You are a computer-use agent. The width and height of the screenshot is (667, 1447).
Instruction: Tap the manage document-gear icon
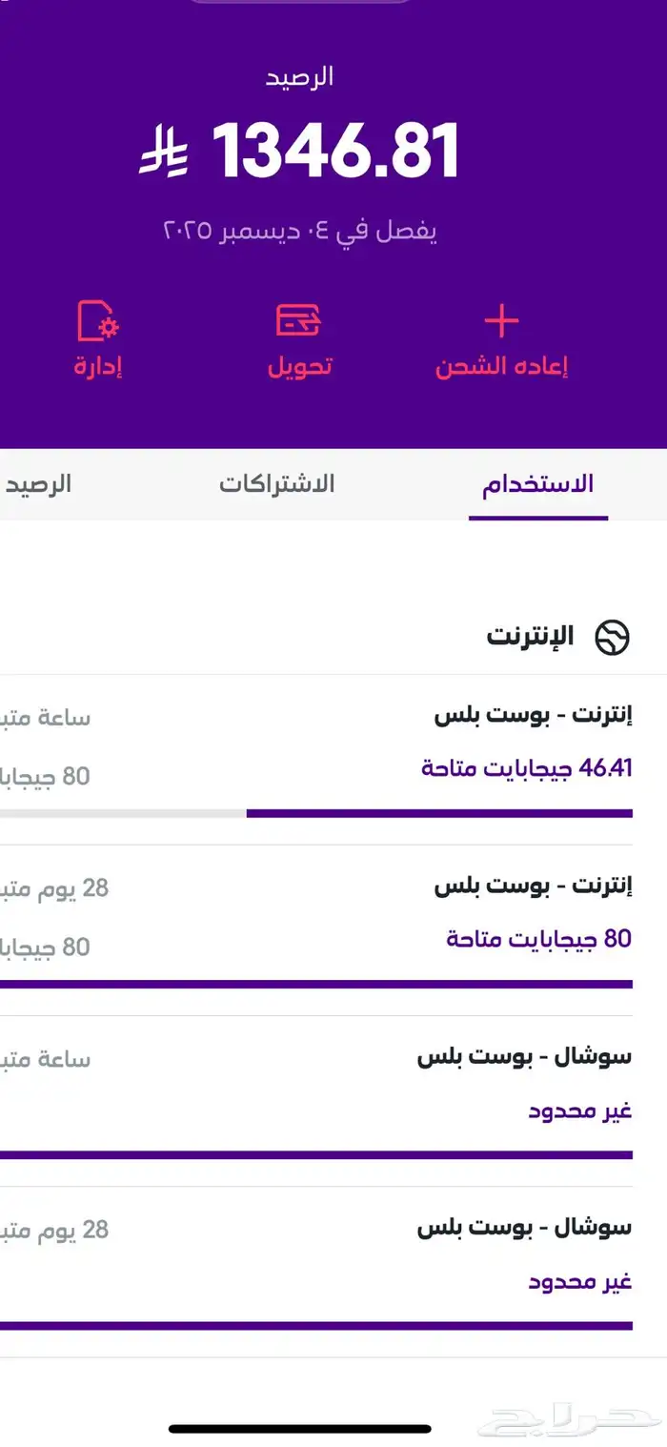97,321
